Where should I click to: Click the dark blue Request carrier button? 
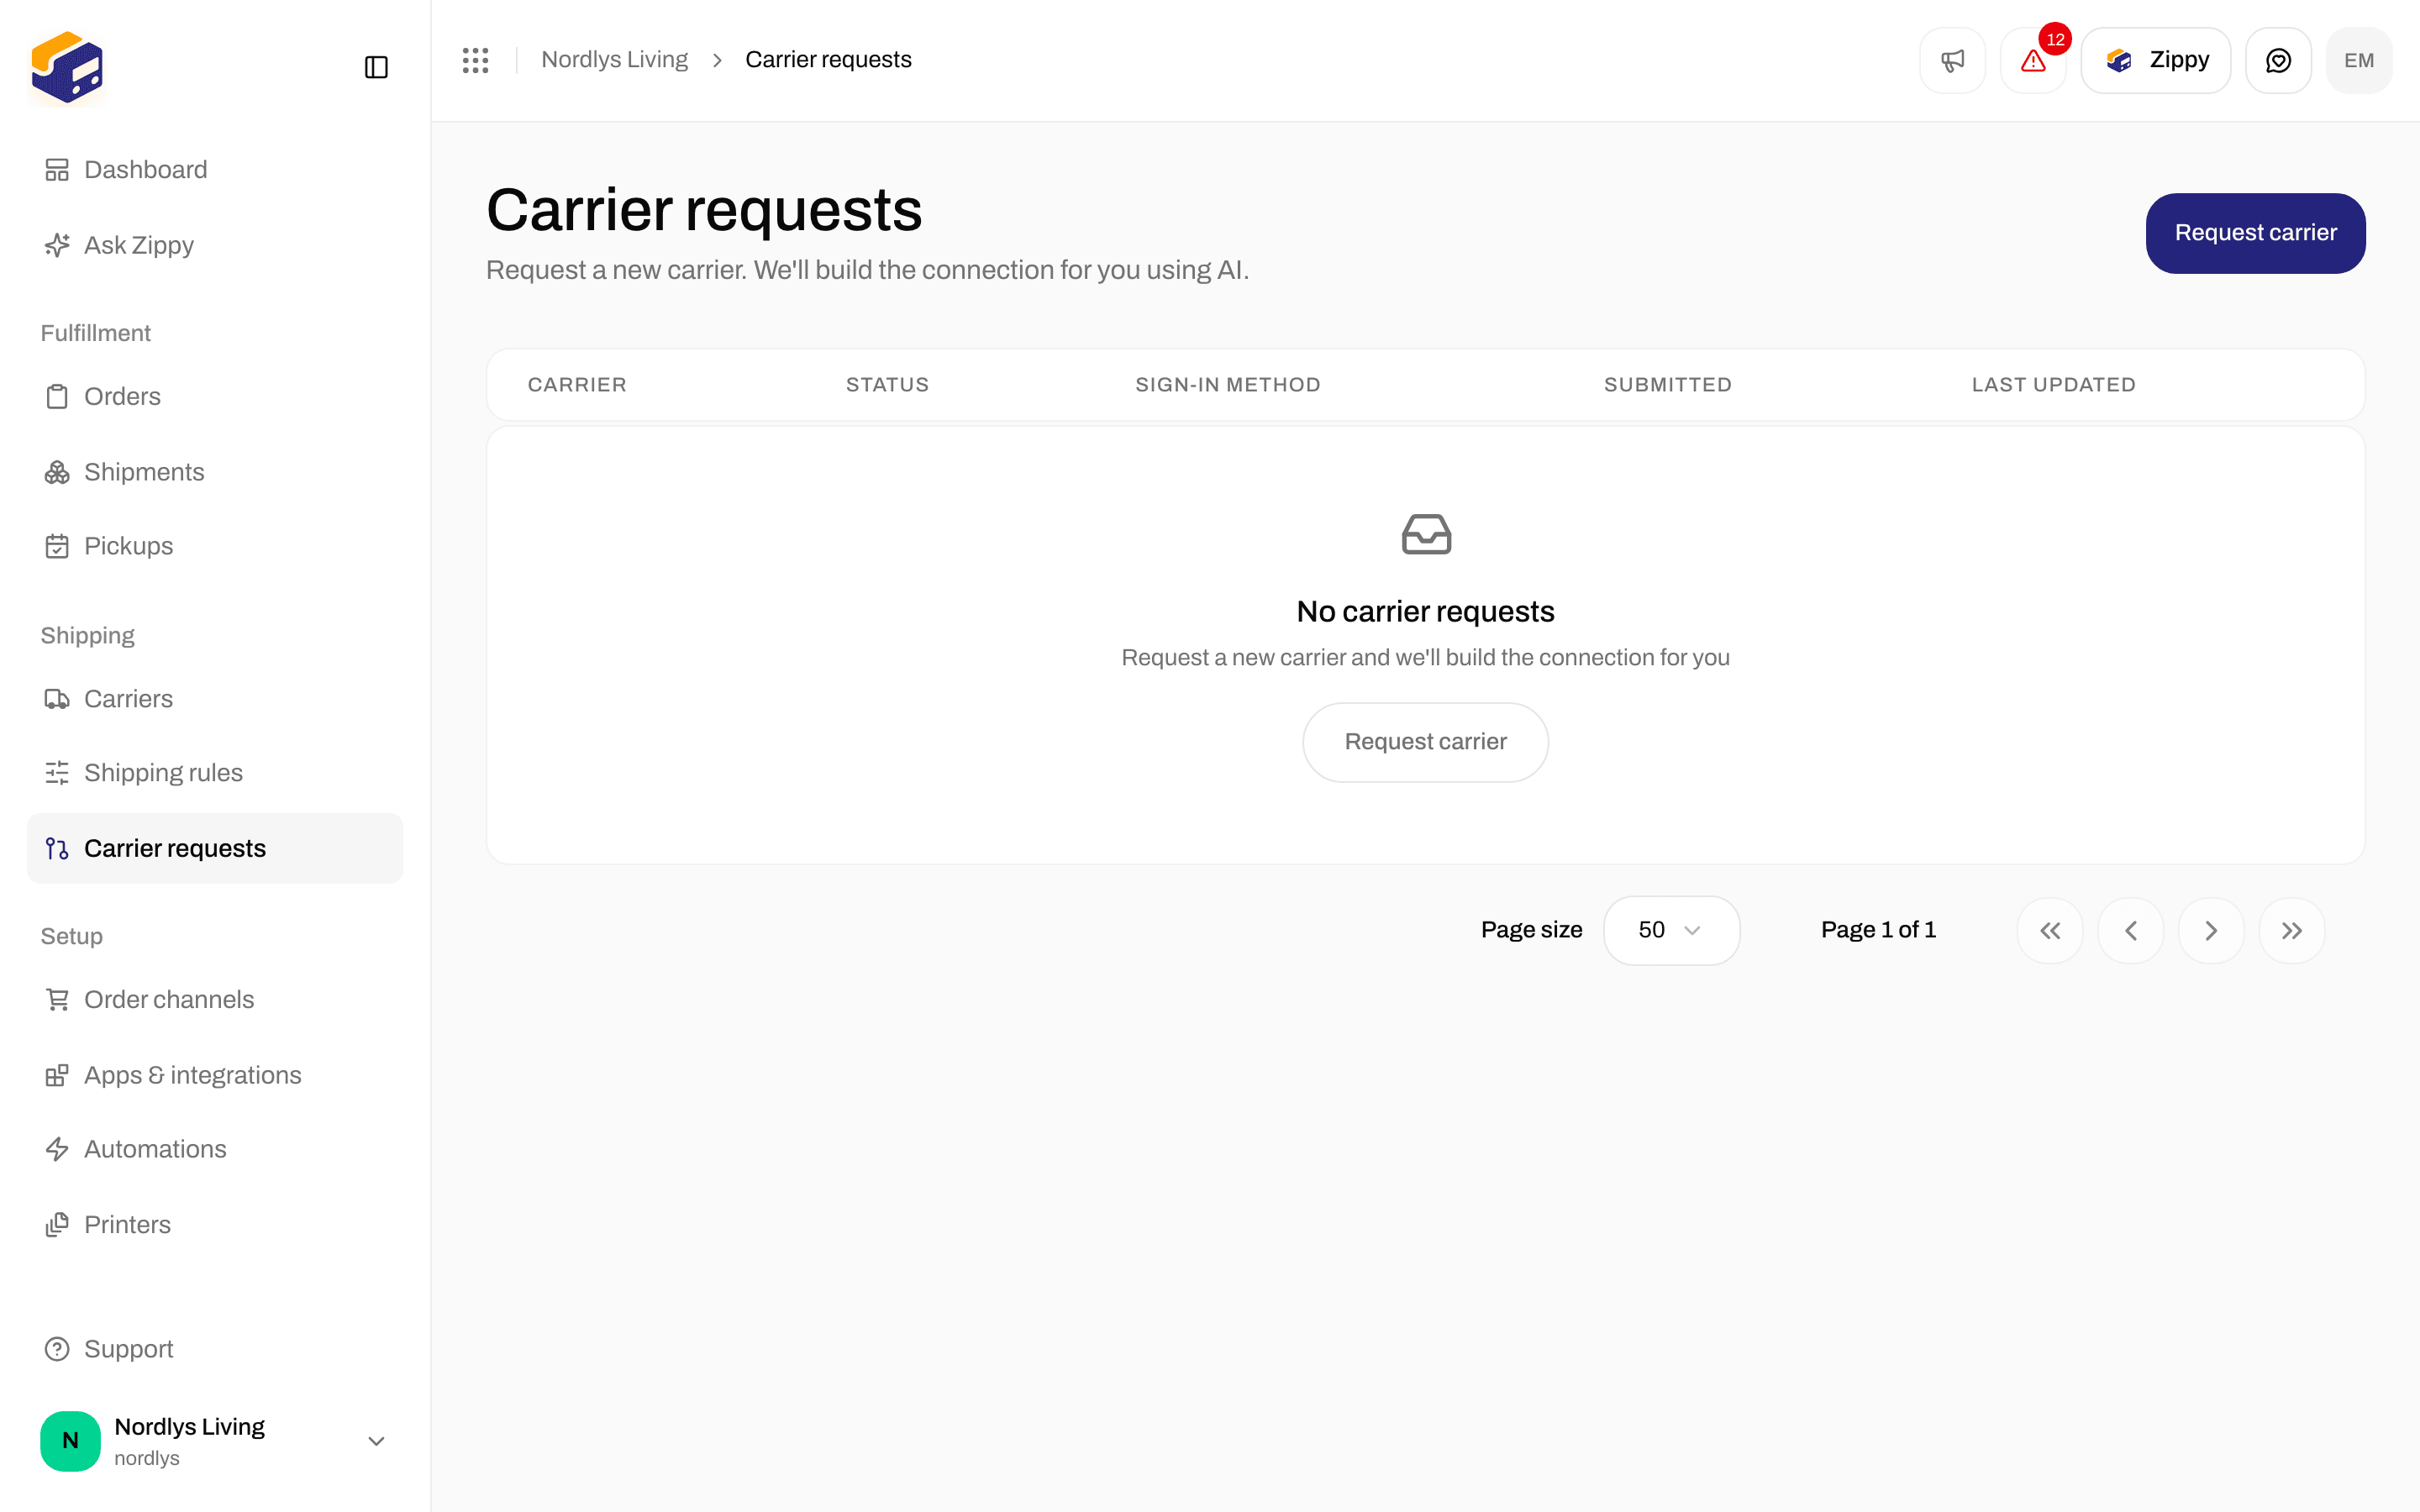click(x=2255, y=233)
